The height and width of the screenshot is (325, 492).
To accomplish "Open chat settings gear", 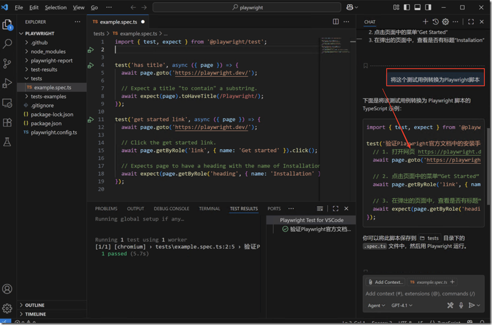I will [x=445, y=21].
